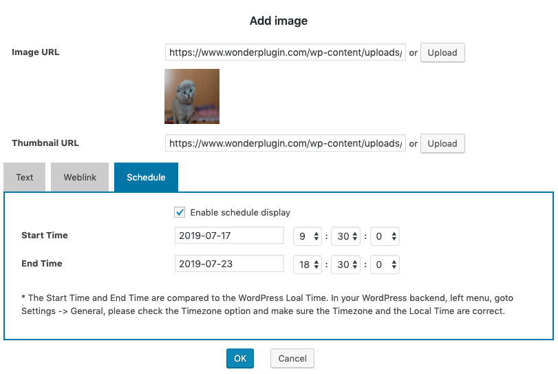Open Start Time minute dropdown

(x=345, y=236)
